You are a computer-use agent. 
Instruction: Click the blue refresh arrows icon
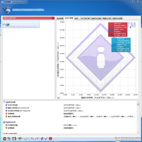point(42,139)
